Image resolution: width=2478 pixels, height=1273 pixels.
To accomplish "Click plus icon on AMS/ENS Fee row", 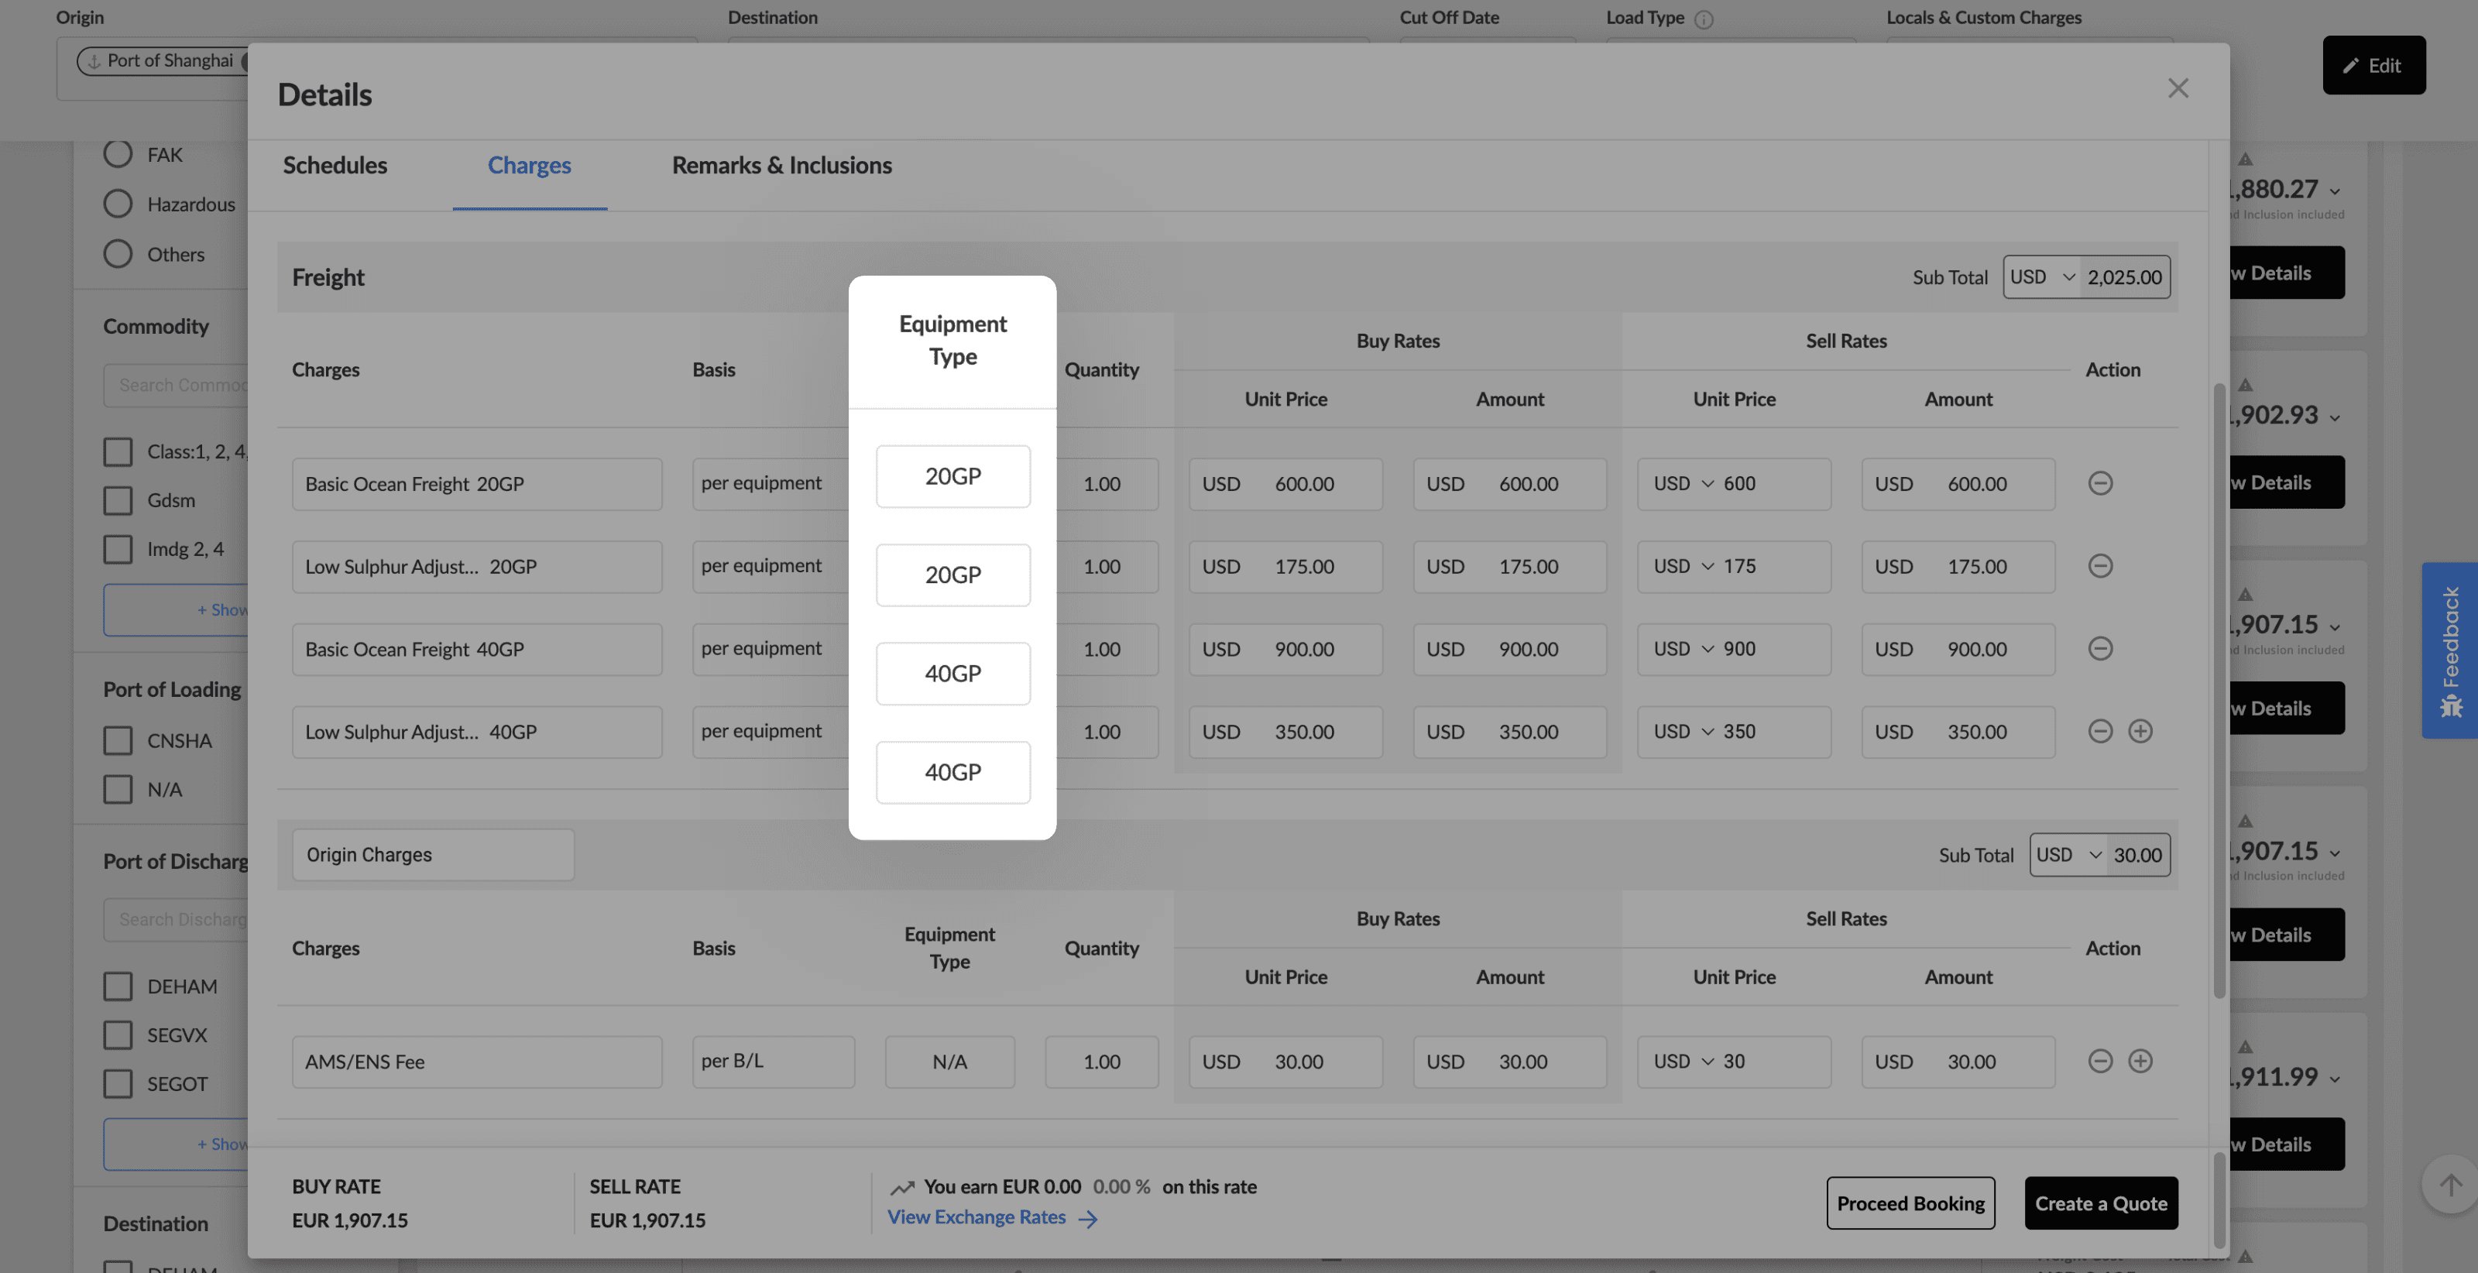I will click(2140, 1062).
